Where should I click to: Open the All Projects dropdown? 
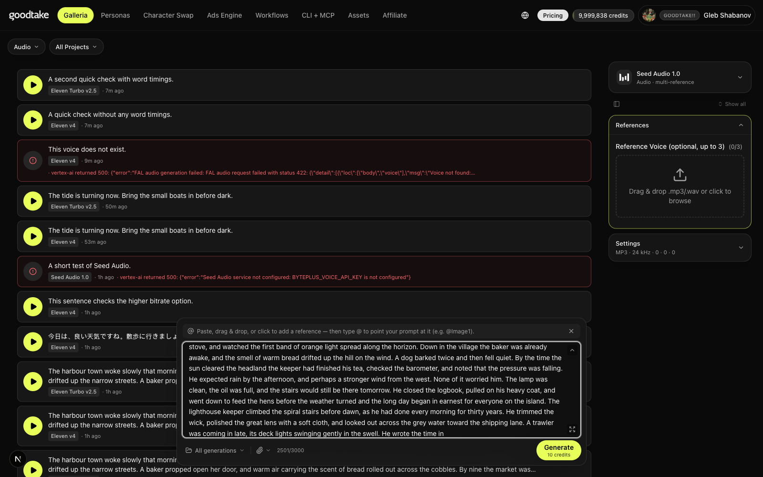pyautogui.click(x=76, y=47)
